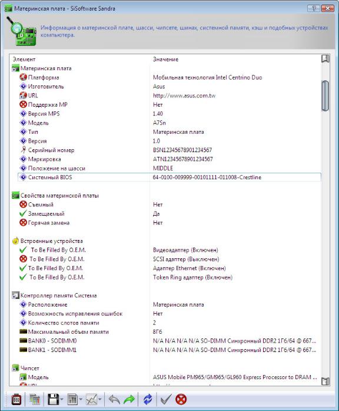The image size is (339, 411).
Task: Select the Мобильная технология Intel Centrino Duo value
Action: 207,78
